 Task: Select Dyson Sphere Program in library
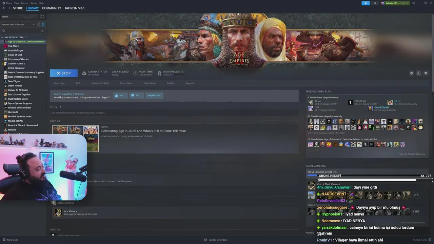click(x=20, y=103)
